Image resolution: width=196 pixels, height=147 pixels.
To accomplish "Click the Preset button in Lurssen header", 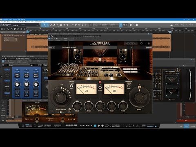I will click(x=149, y=47).
